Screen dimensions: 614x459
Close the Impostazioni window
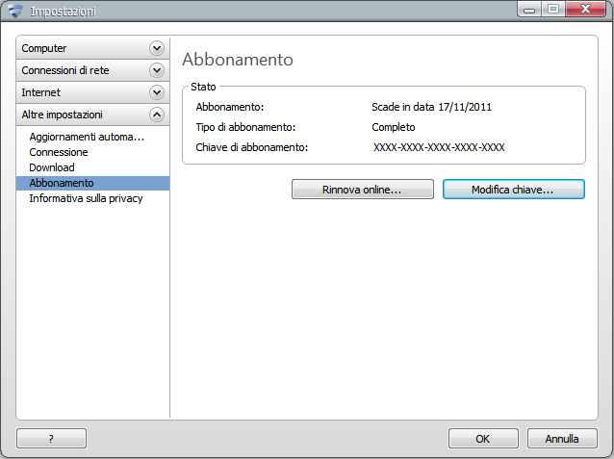(x=581, y=10)
